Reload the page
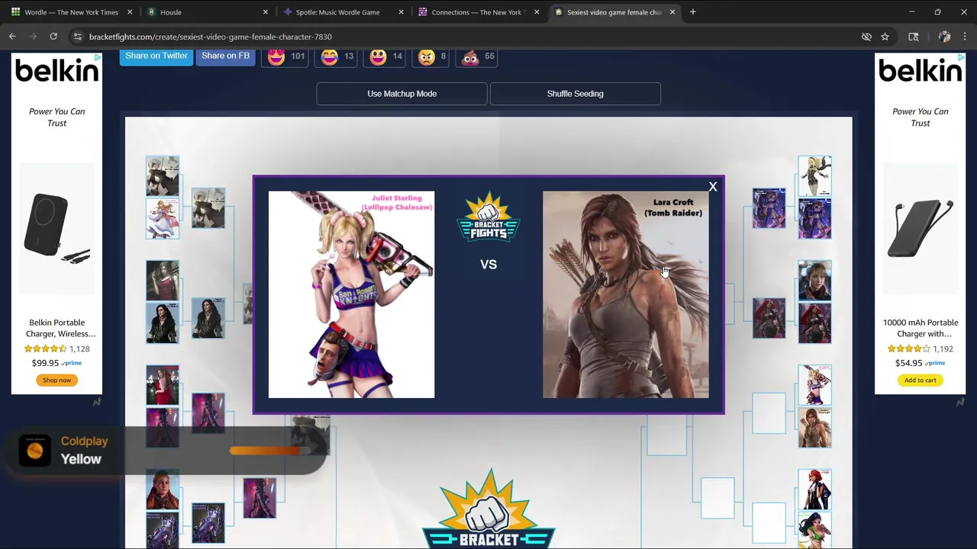This screenshot has height=549, width=977. (x=53, y=37)
